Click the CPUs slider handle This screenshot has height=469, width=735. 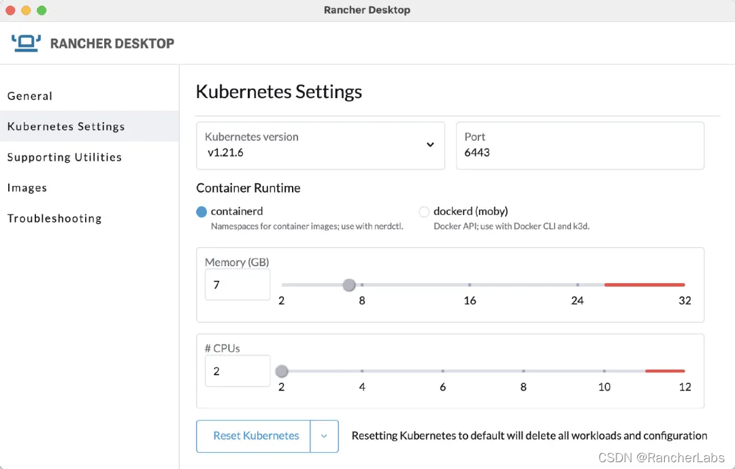coord(282,371)
